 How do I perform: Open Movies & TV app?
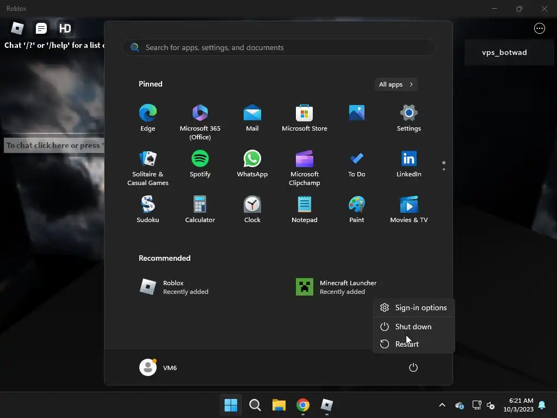tap(409, 210)
